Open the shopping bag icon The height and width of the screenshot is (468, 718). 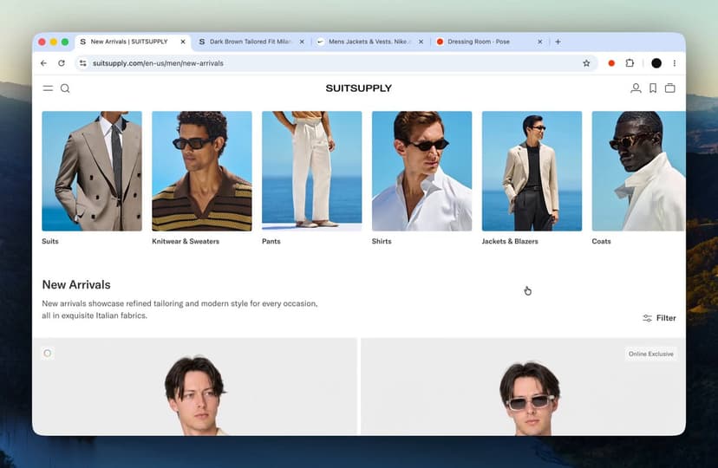670,88
